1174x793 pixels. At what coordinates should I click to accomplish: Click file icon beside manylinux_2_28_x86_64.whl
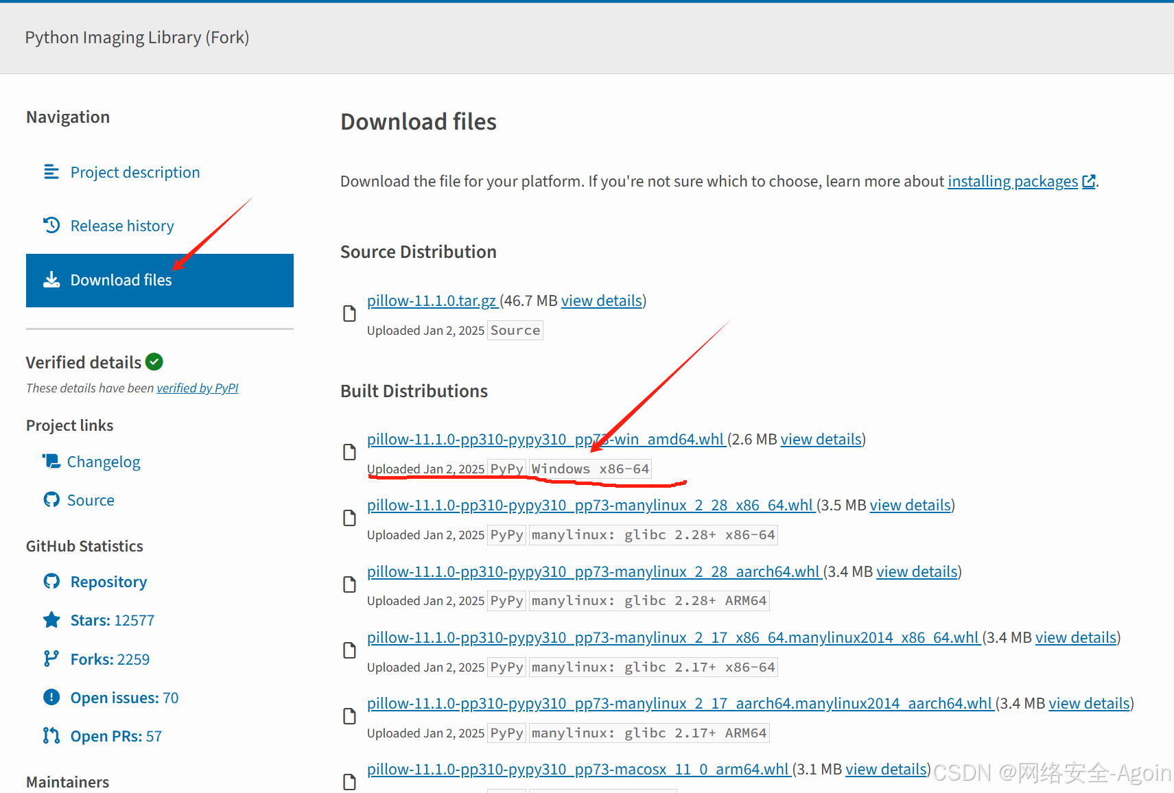click(x=349, y=518)
